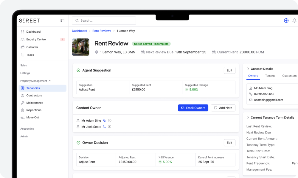The height and width of the screenshot is (178, 298).
Task: Open the Guarantors tab
Action: coord(289,76)
